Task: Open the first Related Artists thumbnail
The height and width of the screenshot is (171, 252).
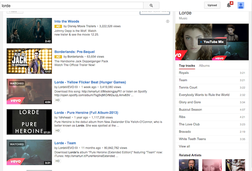Action: tap(189, 165)
